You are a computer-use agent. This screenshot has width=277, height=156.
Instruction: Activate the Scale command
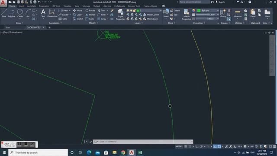[90, 19]
